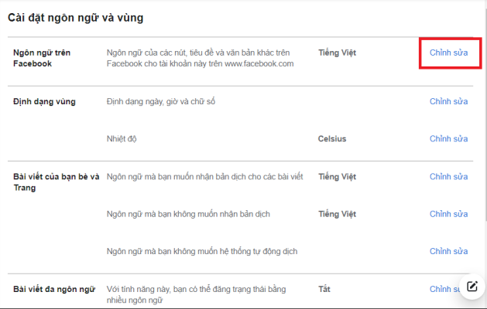Screen dimensions: 487x309
Task: Click the Định dạng vùng section label
Action: pyautogui.click(x=44, y=102)
